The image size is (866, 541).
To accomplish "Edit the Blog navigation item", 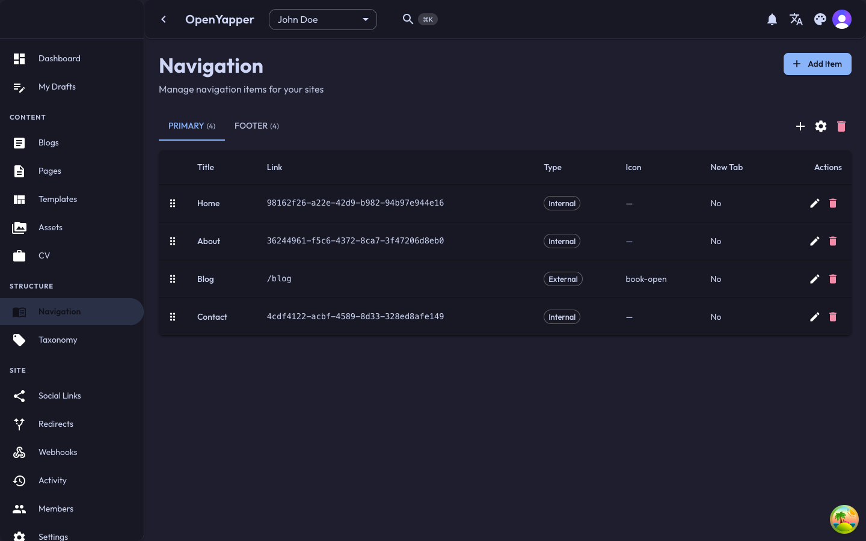I will (815, 279).
